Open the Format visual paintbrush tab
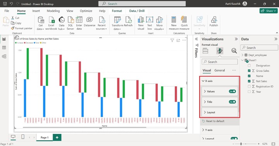Image resolution: width=279 pixels, height=146 pixels. point(220,51)
